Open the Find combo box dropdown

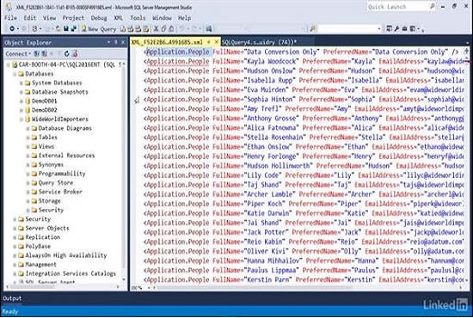click(379, 29)
